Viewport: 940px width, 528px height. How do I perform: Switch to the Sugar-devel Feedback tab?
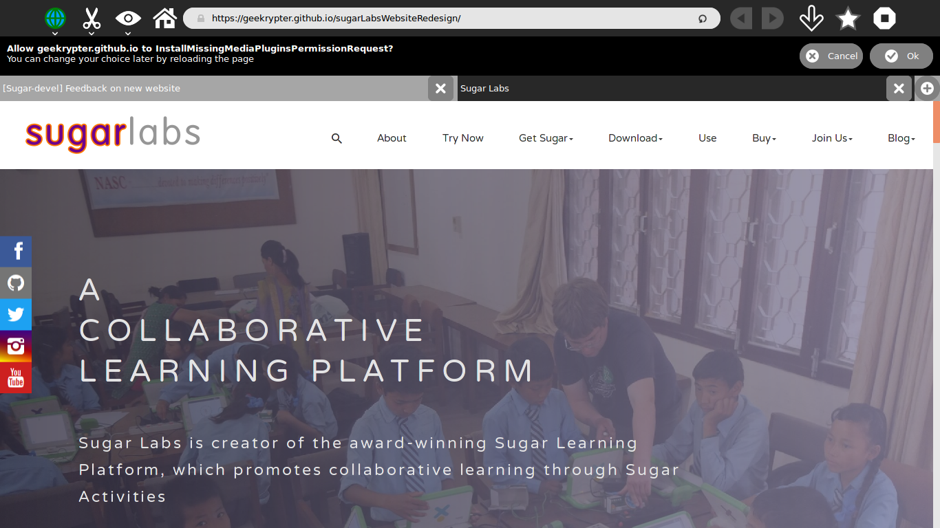click(213, 88)
